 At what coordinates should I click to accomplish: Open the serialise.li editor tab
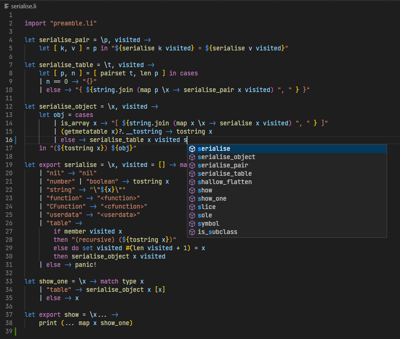[21, 6]
